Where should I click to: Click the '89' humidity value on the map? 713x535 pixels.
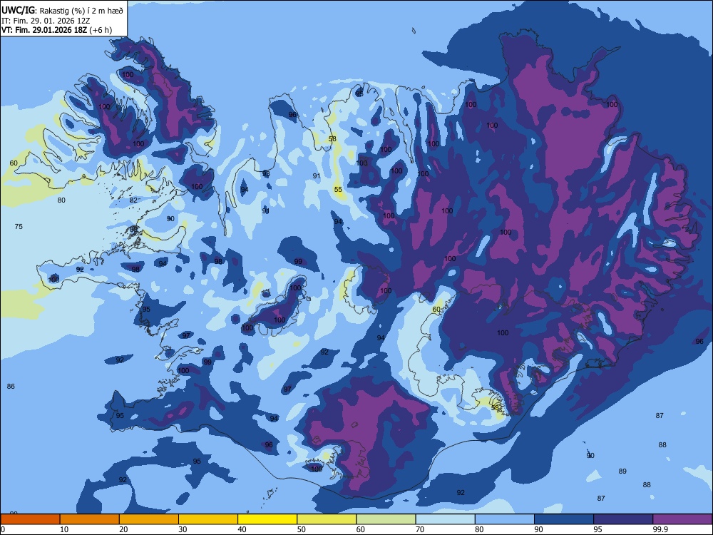(x=622, y=472)
